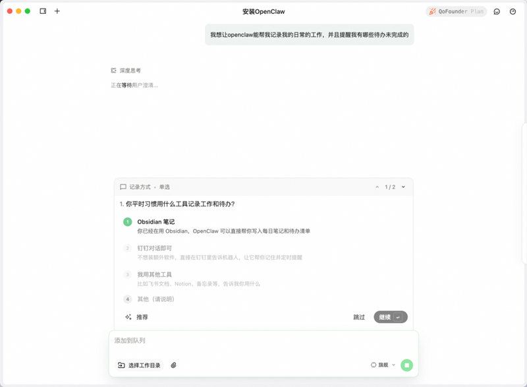Image resolution: width=527 pixels, height=387 pixels.
Task: Expand the 深度思考 thinking section
Action: tap(126, 71)
